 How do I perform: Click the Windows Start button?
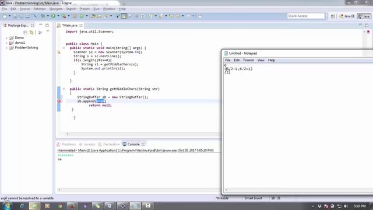coord(7,206)
